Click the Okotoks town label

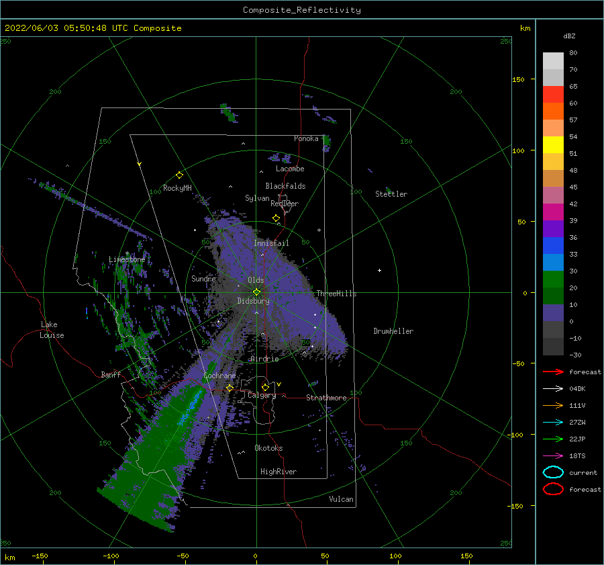[268, 448]
